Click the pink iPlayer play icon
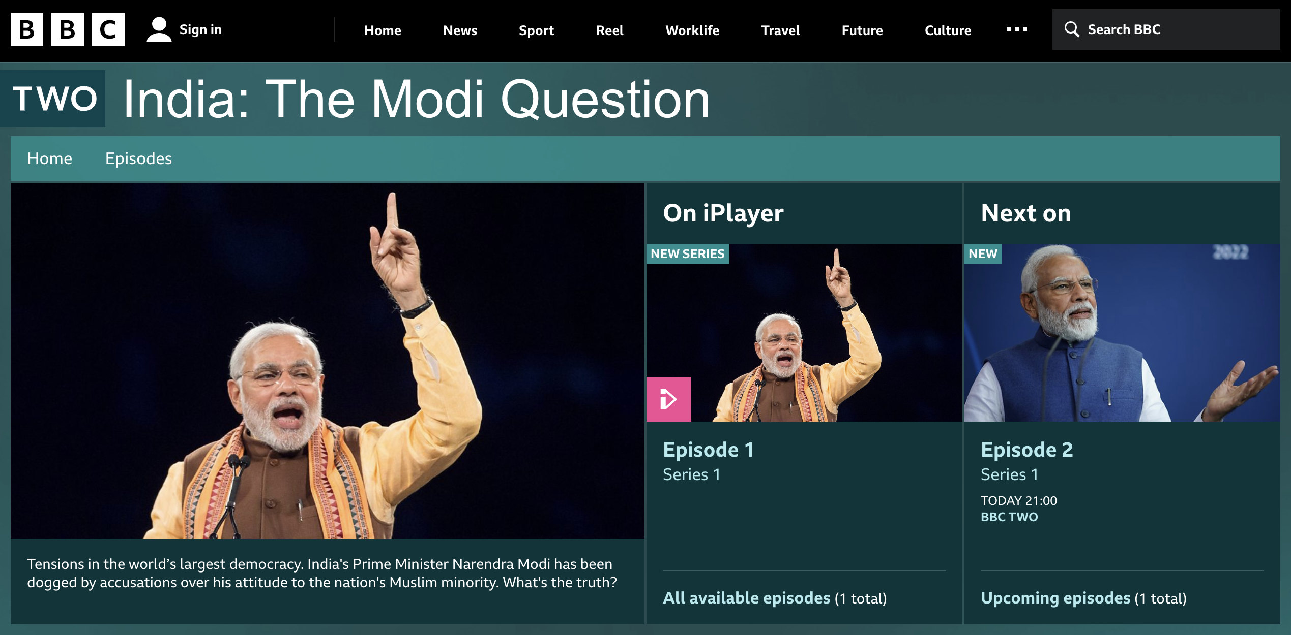 coord(668,399)
